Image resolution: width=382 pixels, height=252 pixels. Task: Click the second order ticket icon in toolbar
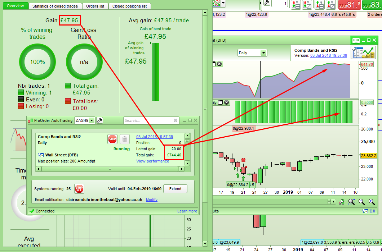tap(307, 4)
